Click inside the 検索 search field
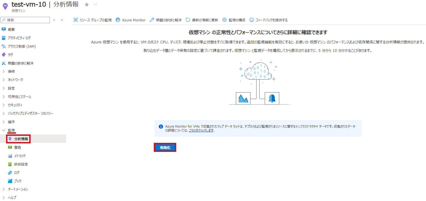The height and width of the screenshot is (201, 426). (x=25, y=20)
